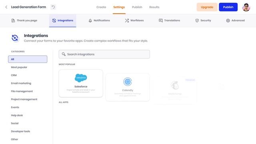
Task: Click the Notifications bell icon
Action: coord(90,20)
